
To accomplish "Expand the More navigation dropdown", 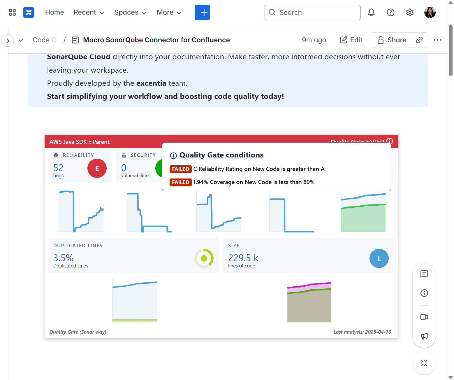I will (169, 12).
